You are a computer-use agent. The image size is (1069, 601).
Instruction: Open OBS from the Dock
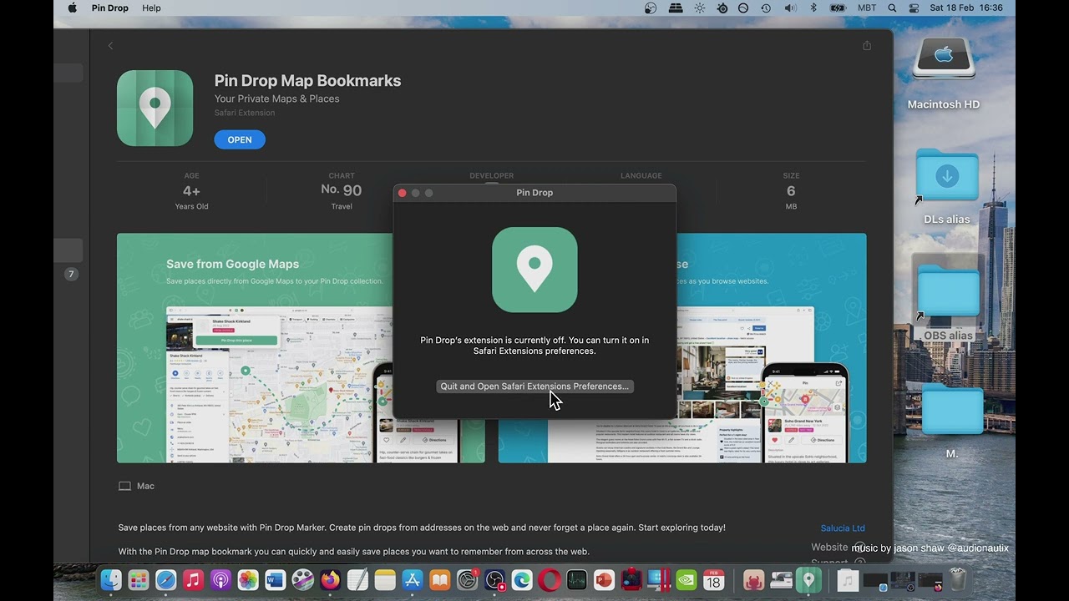coord(495,580)
